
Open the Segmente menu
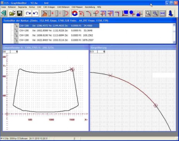22,7
